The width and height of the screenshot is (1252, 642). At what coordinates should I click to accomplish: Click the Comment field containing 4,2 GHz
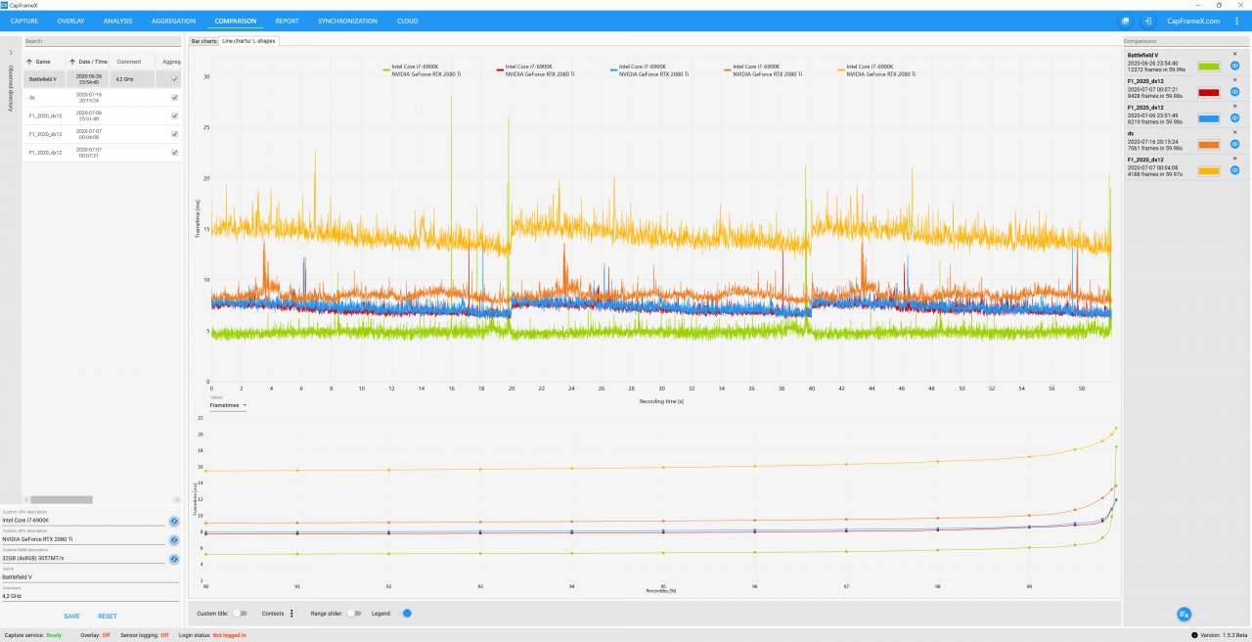tap(90, 595)
